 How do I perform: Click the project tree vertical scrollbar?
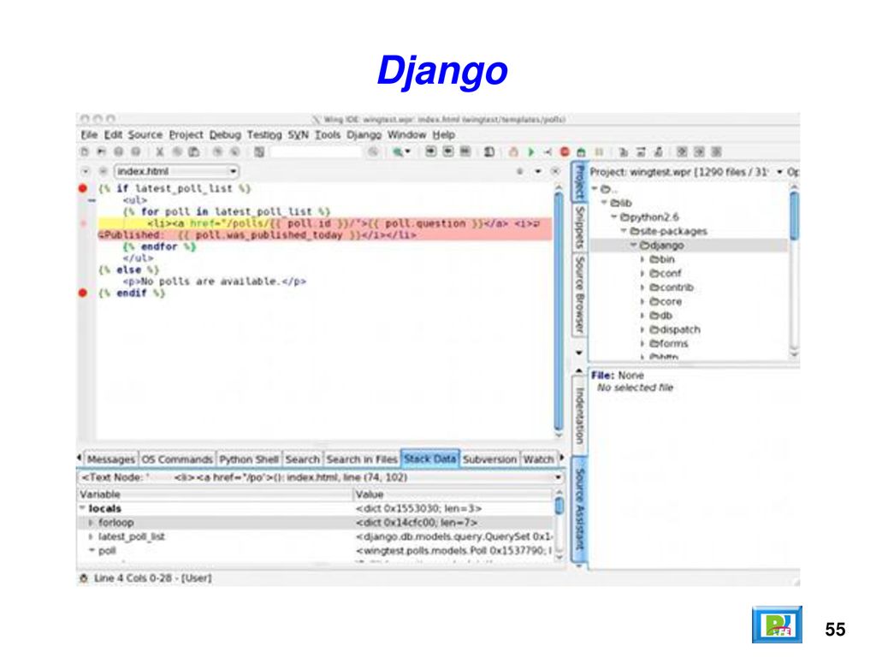tap(795, 271)
